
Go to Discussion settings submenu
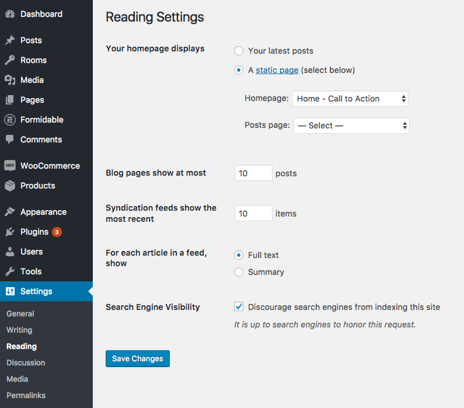coord(26,362)
